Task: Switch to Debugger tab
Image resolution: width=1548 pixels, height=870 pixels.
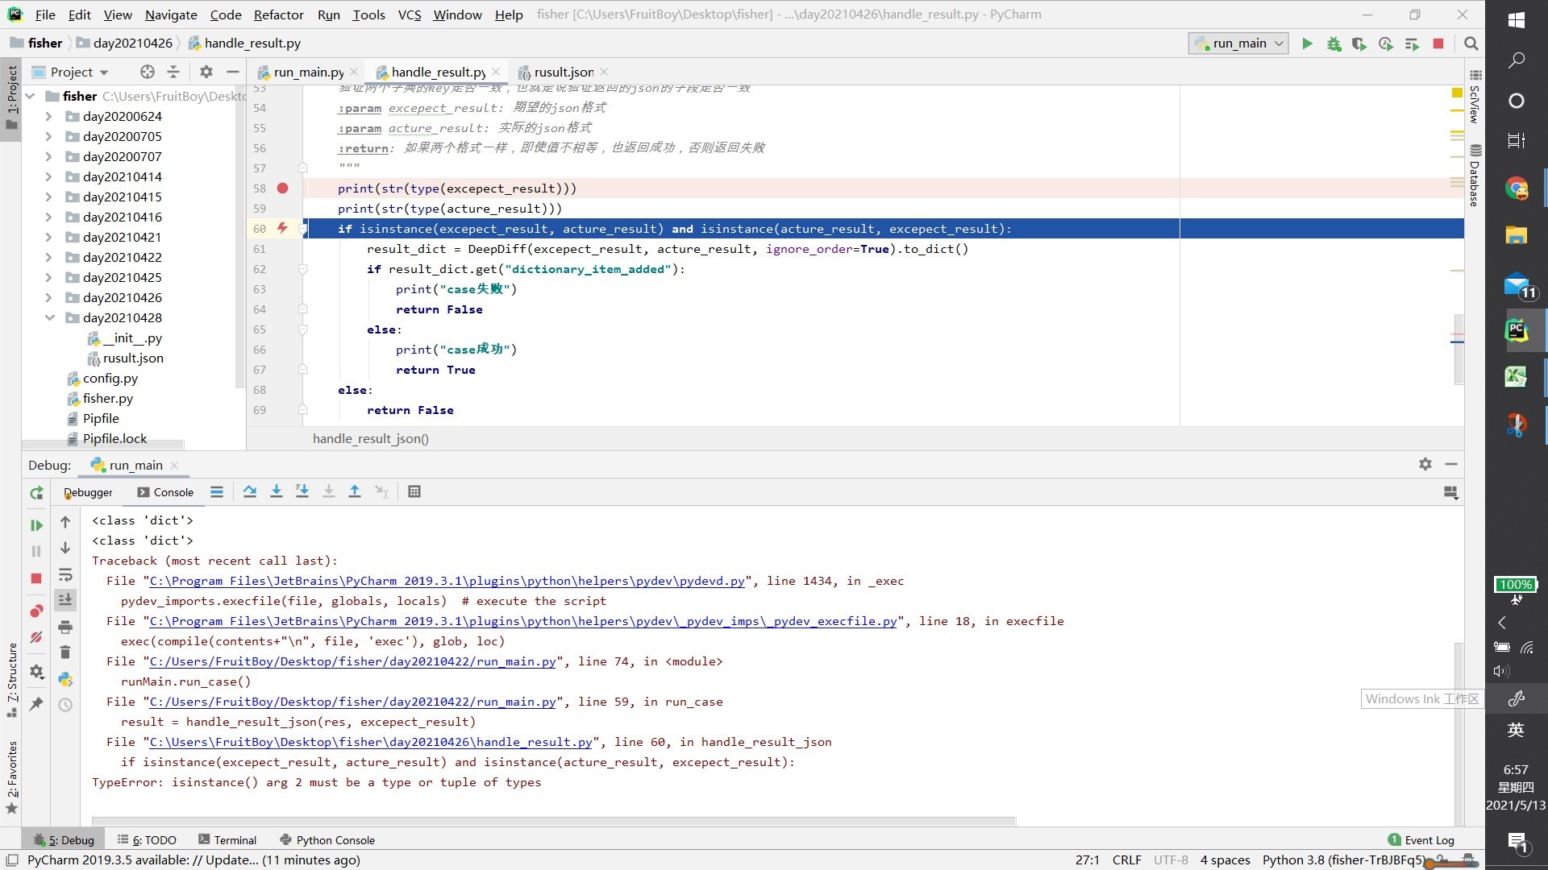Action: pyautogui.click(x=88, y=492)
